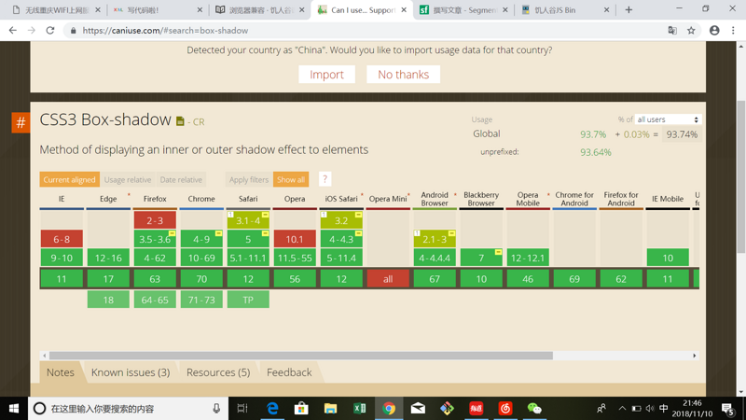
Task: Click the Windows taskbar search box
Action: [129, 409]
